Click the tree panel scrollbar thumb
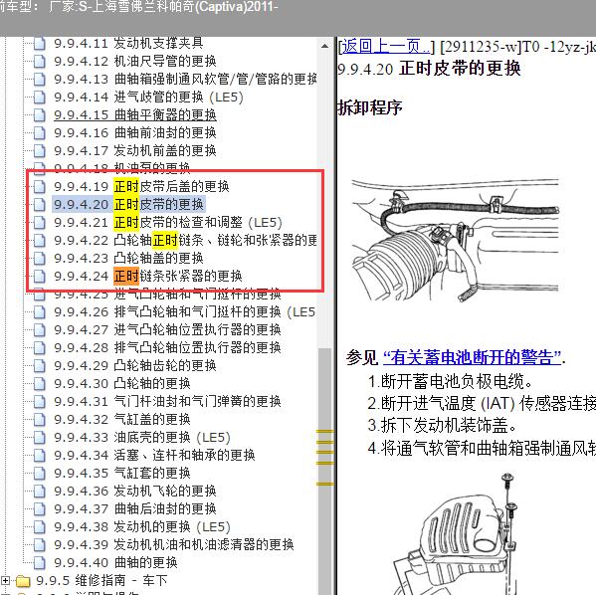 [325, 472]
